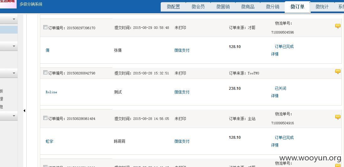Click 订单已完成 status for 陈莉莉's order
This screenshot has height=167, width=344.
[x=284, y=137]
